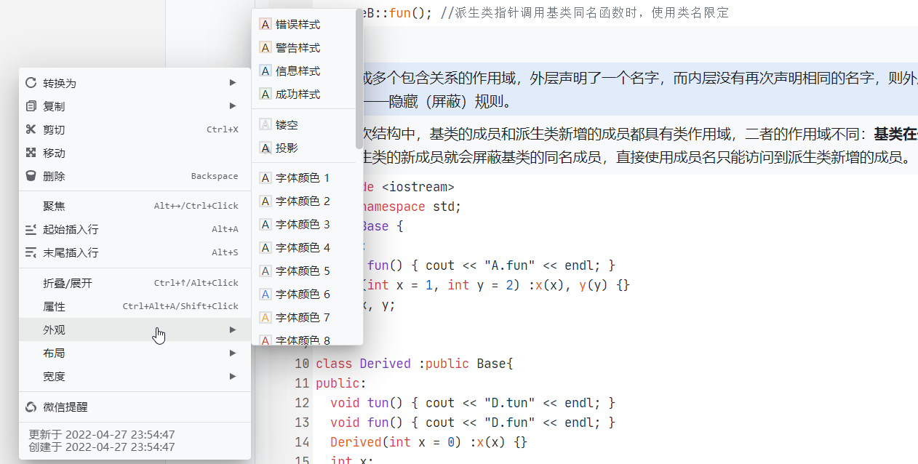Click the A icon of 字体颜色 2
The image size is (918, 464).
click(x=266, y=201)
